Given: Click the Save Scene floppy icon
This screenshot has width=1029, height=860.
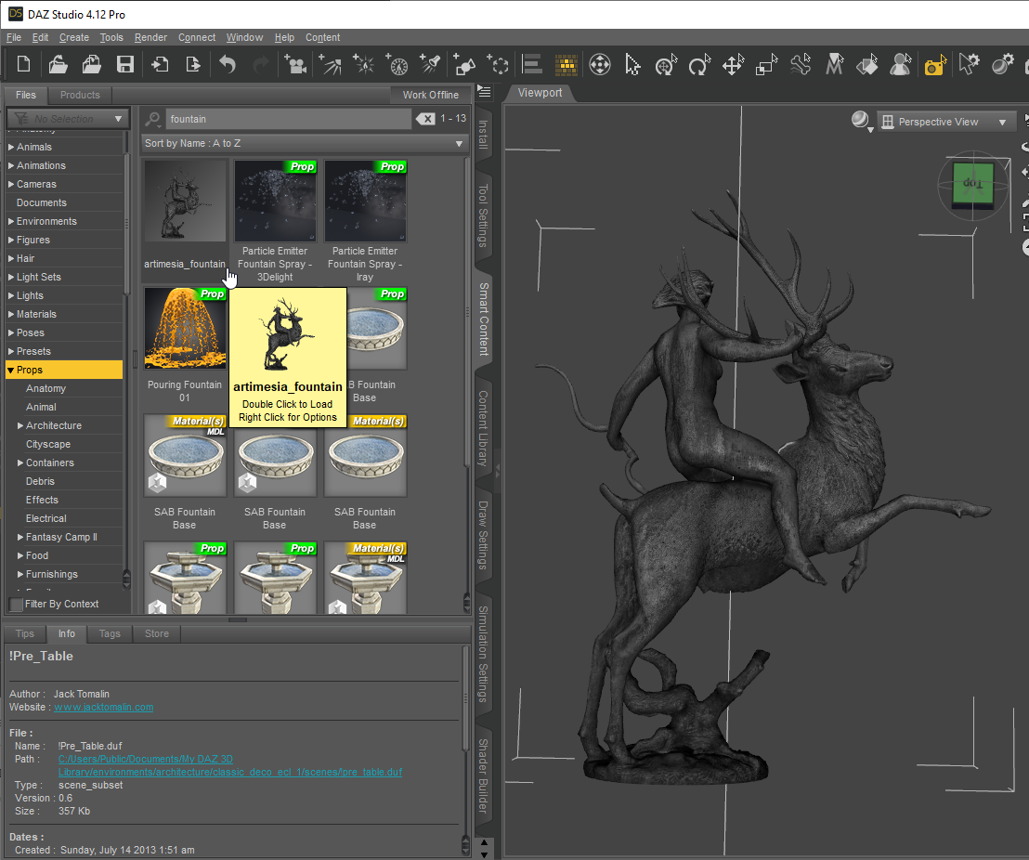Looking at the screenshot, I should click(124, 65).
